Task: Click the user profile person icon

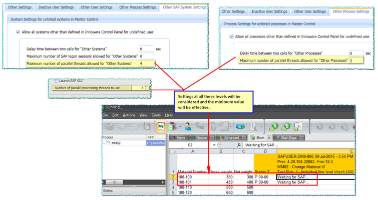Action: click(188, 126)
